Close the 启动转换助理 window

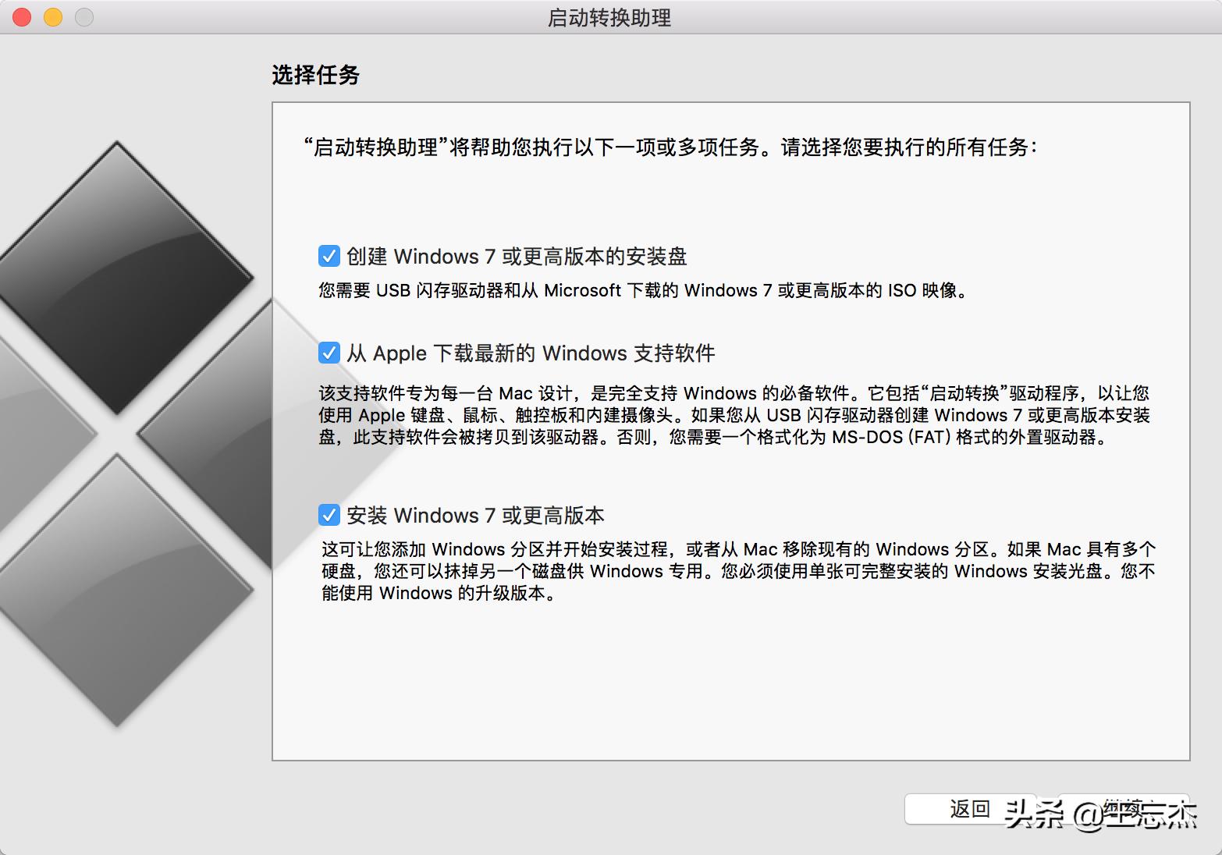click(x=20, y=16)
